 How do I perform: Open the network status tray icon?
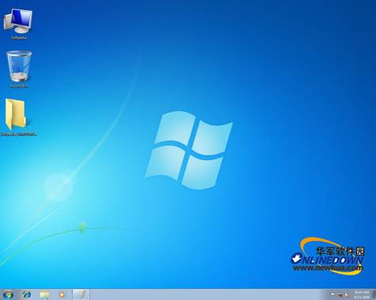pos(340,294)
